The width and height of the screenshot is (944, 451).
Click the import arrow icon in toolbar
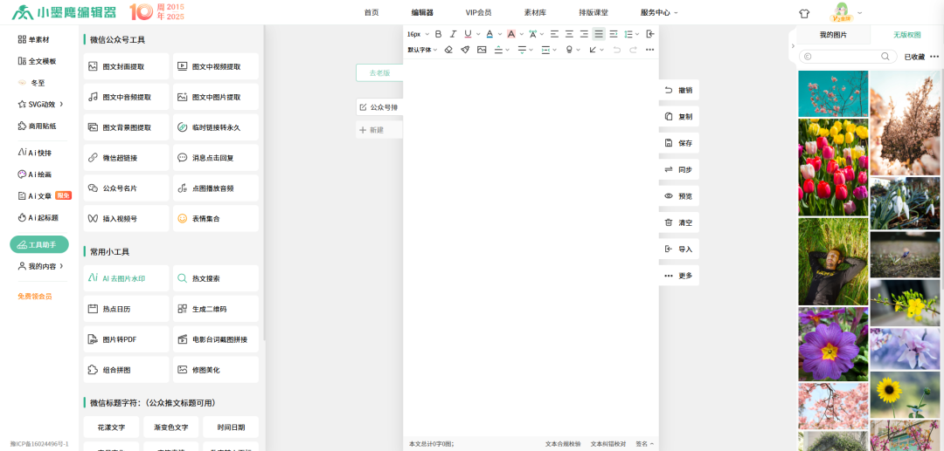click(650, 34)
